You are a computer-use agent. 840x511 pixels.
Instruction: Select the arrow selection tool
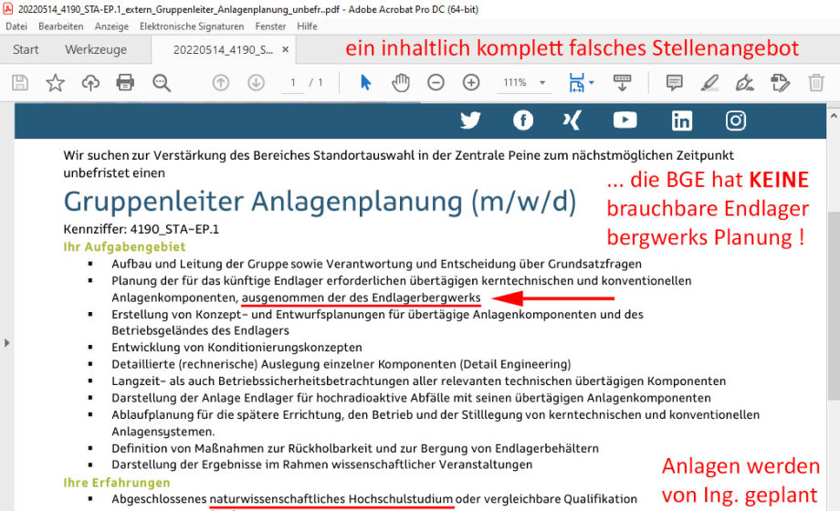pos(365,83)
